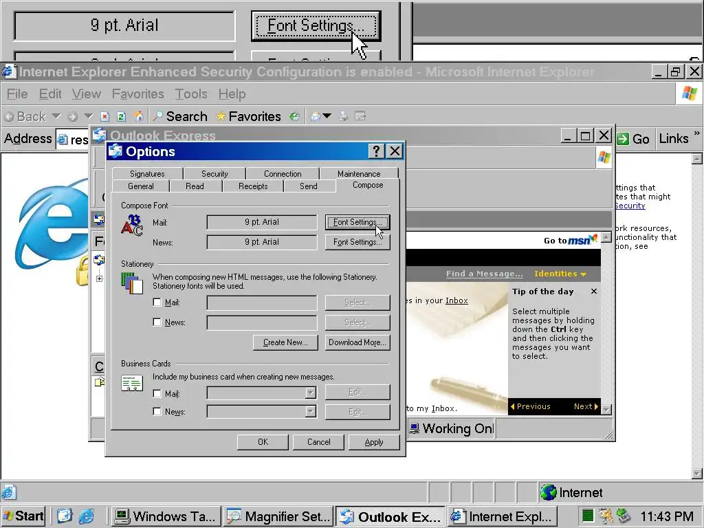Open Favorites pane from the IE toolbar
Image resolution: width=704 pixels, height=528 pixels.
pos(248,116)
